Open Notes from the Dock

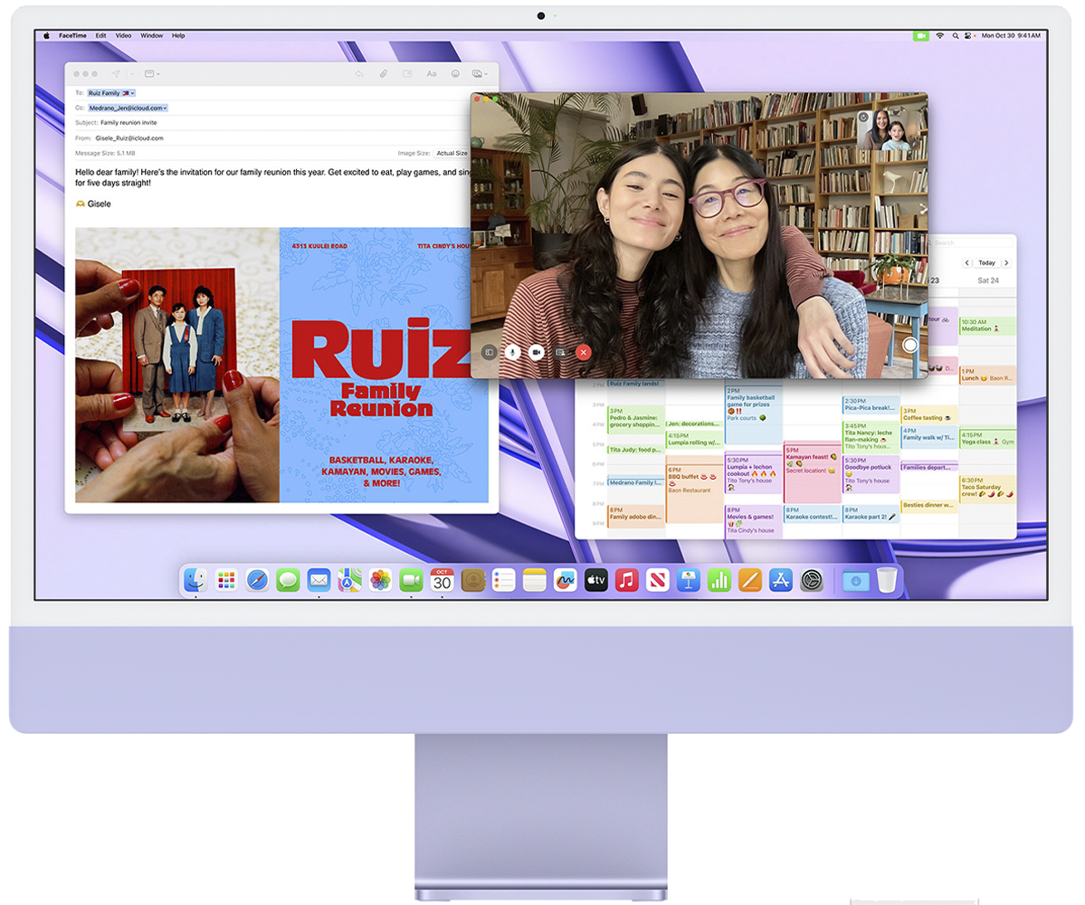(x=534, y=580)
